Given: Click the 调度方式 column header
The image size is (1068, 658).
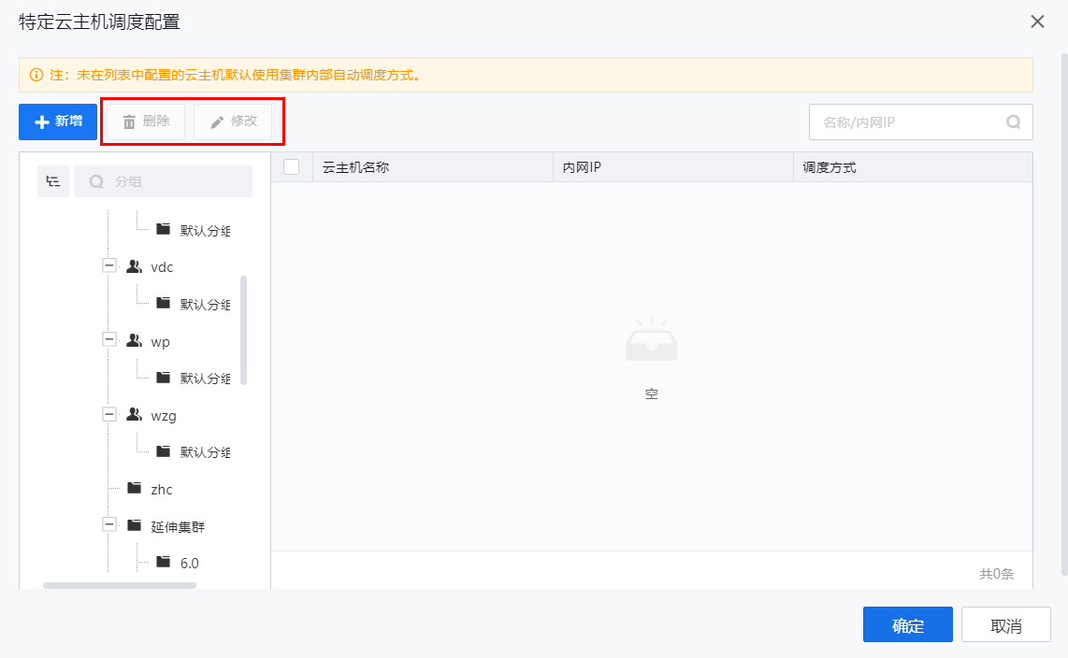Looking at the screenshot, I should coord(913,167).
